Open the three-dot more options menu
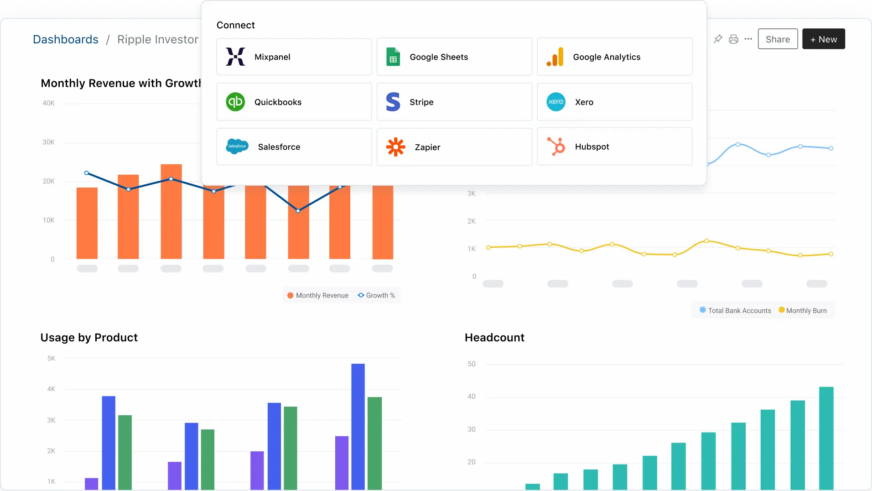872x491 pixels. point(748,39)
